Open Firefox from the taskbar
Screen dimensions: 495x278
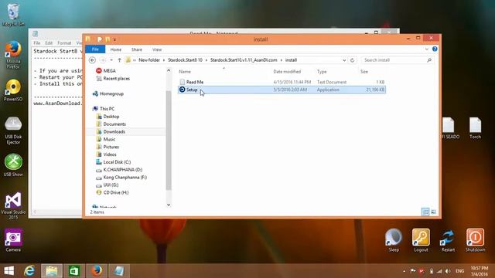click(97, 271)
